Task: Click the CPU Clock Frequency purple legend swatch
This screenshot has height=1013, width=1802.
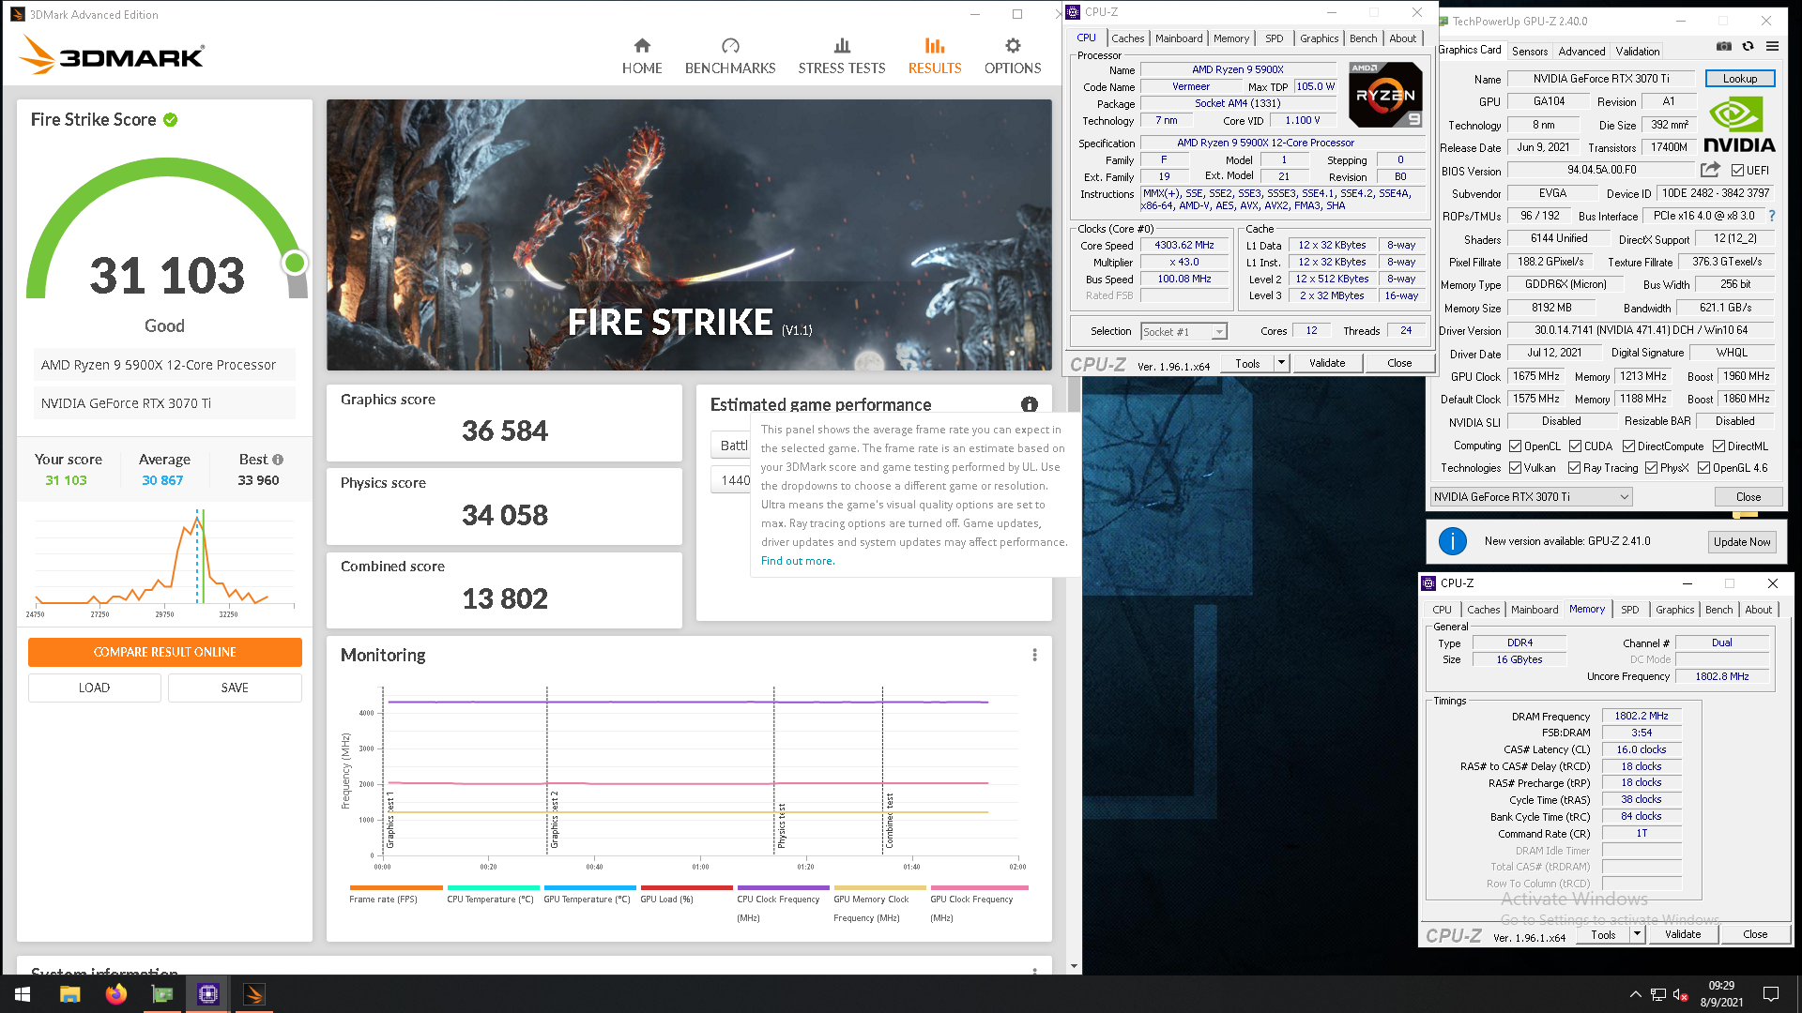Action: 784,887
